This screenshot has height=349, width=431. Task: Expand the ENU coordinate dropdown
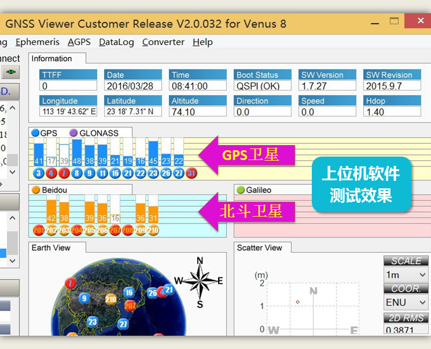coord(406,302)
